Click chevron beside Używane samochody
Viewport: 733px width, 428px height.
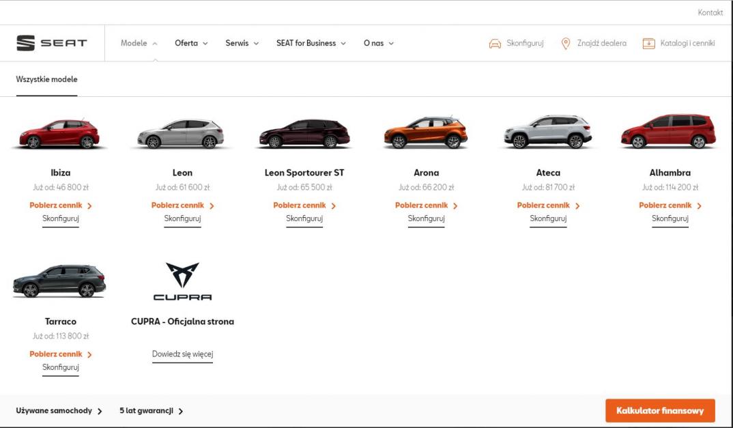pos(100,411)
